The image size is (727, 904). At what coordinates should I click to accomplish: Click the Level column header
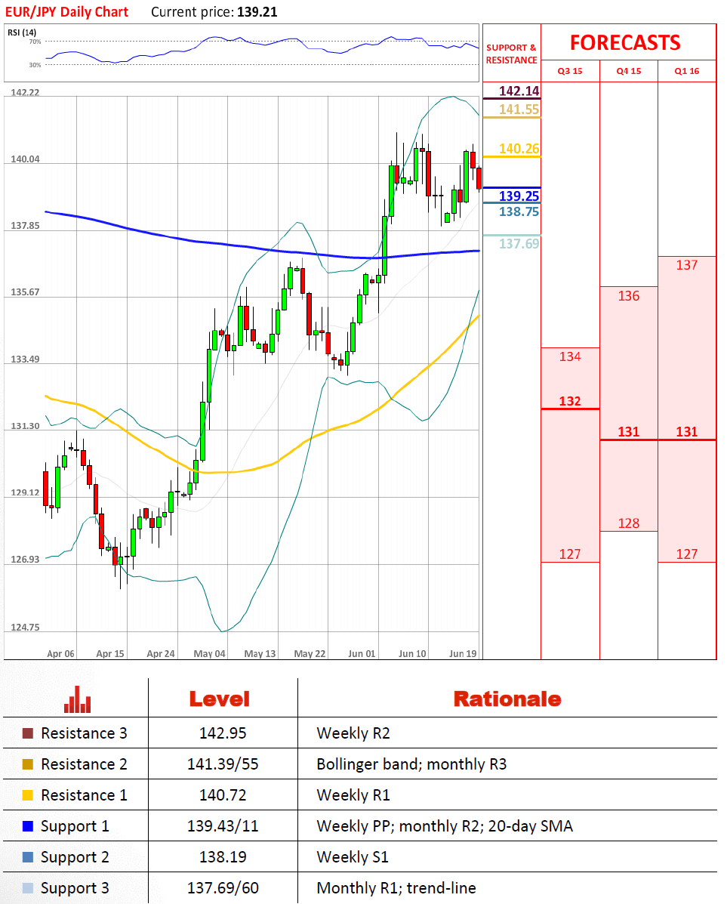(220, 699)
